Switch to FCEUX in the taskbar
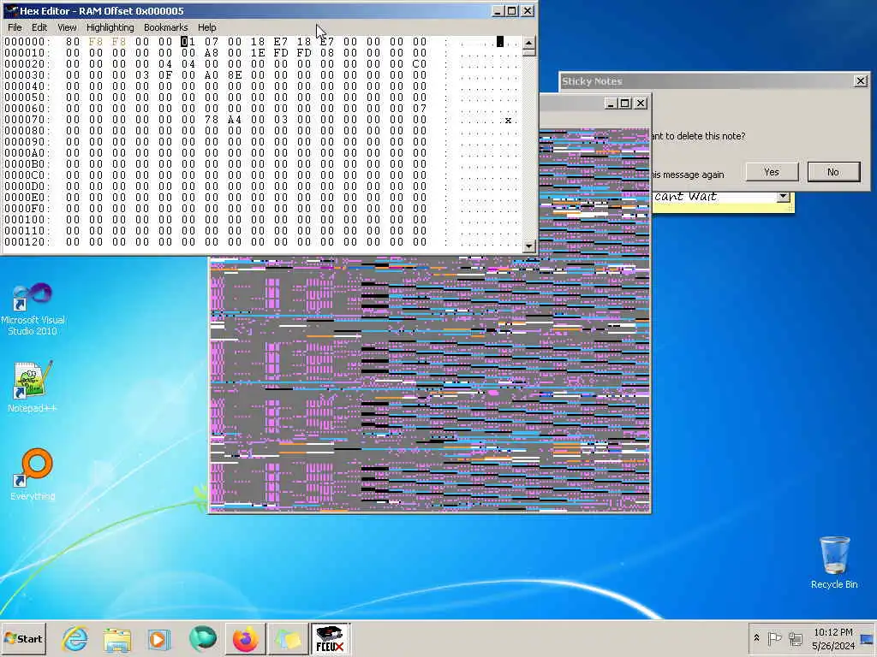This screenshot has width=877, height=657. (x=330, y=638)
